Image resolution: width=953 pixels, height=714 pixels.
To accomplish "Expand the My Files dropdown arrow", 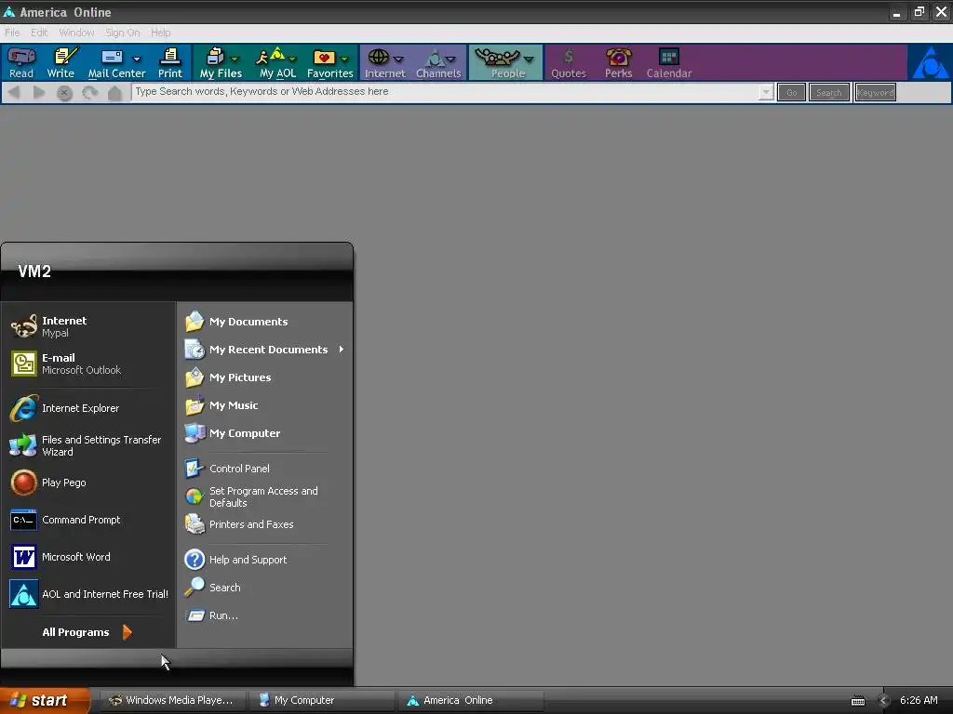I will pyautogui.click(x=235, y=59).
